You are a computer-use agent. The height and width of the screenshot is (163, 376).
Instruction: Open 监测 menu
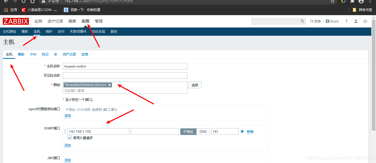38,21
